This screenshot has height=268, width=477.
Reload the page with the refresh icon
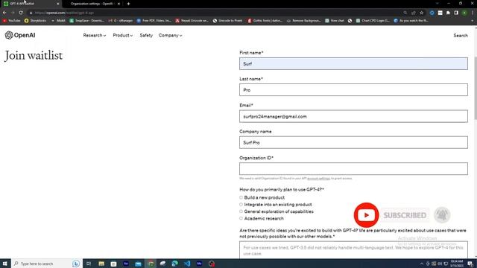click(x=21, y=13)
